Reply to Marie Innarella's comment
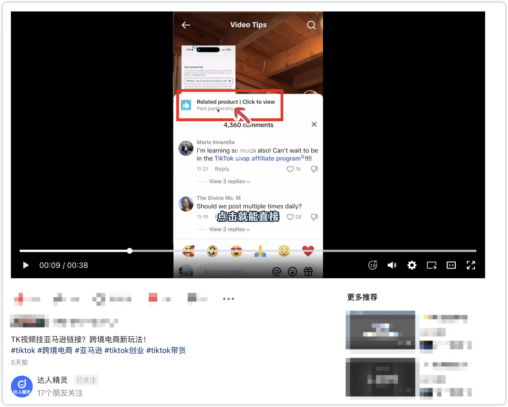The width and height of the screenshot is (508, 407). [x=222, y=169]
